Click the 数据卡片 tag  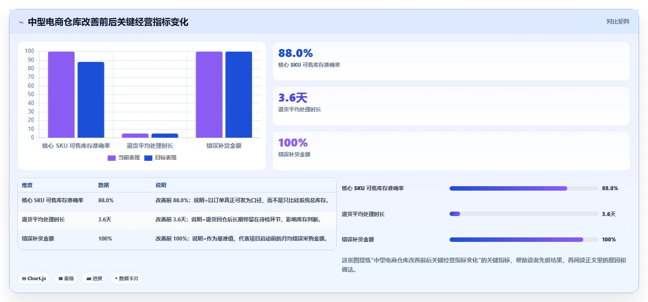pyautogui.click(x=127, y=278)
